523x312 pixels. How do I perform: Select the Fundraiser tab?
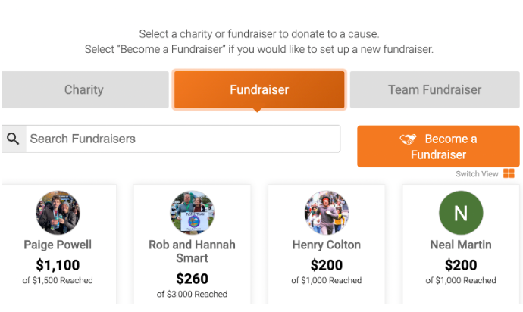(259, 89)
